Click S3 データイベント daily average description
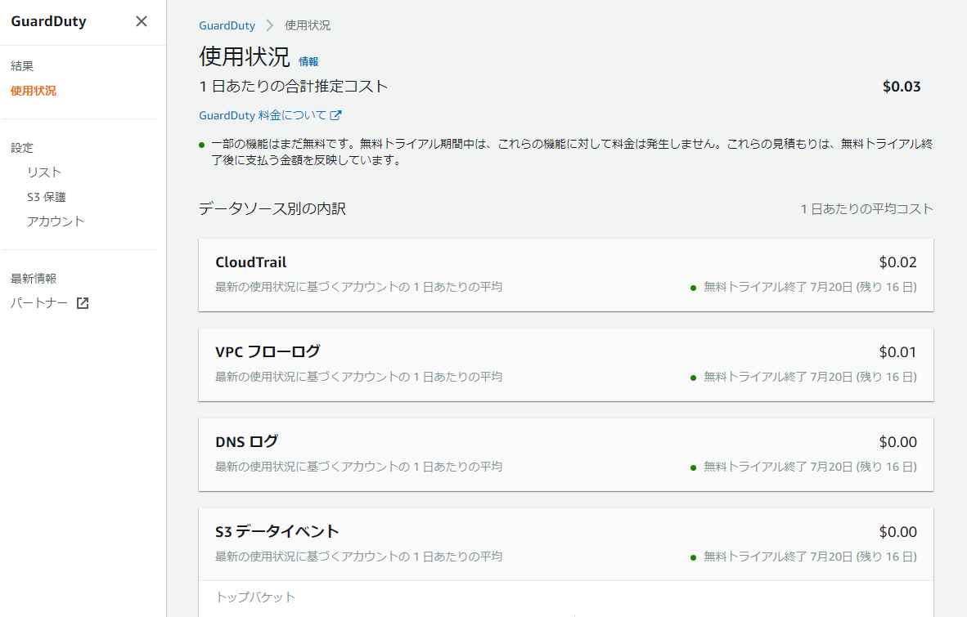The height and width of the screenshot is (617, 967). click(x=358, y=557)
